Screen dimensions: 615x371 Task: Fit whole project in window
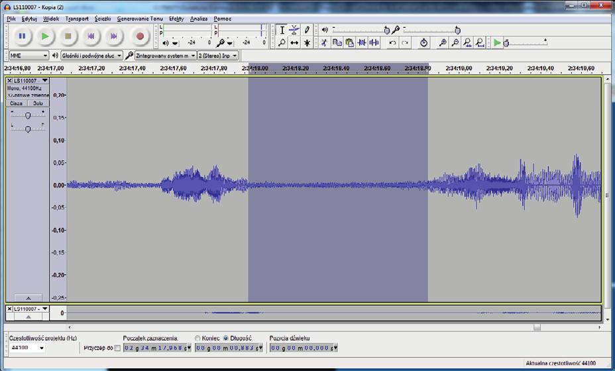coord(480,42)
